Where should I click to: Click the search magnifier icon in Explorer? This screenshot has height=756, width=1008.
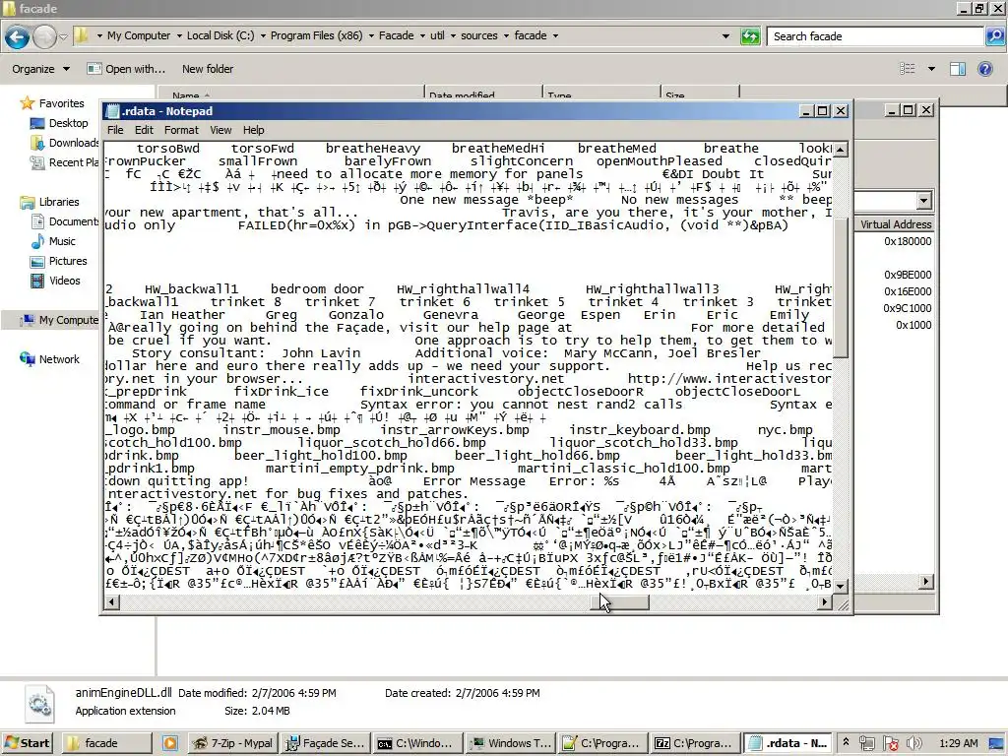tap(994, 36)
